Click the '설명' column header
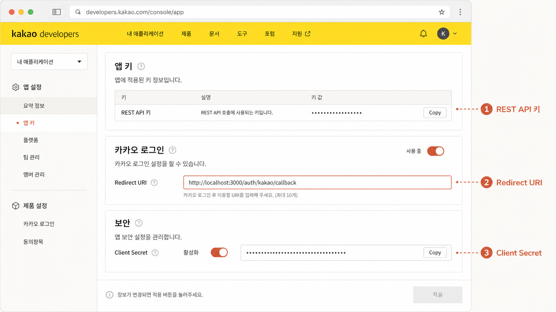This screenshot has height=312, width=556. 206,97
